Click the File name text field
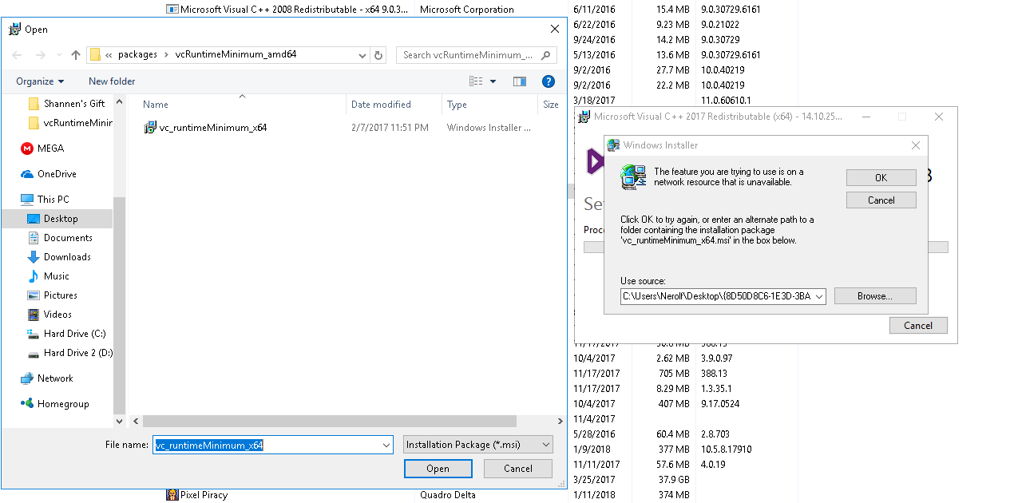Image resolution: width=1014 pixels, height=503 pixels. [266, 445]
